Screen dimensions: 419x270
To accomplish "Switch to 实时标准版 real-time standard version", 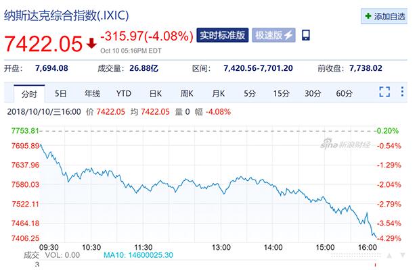I will 222,35.
